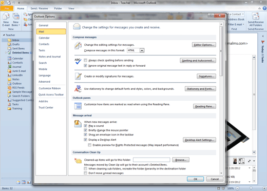The width and height of the screenshot is (267, 191).
Task: Click the Deleted Items folder icon
Action: click(x=9, y=53)
